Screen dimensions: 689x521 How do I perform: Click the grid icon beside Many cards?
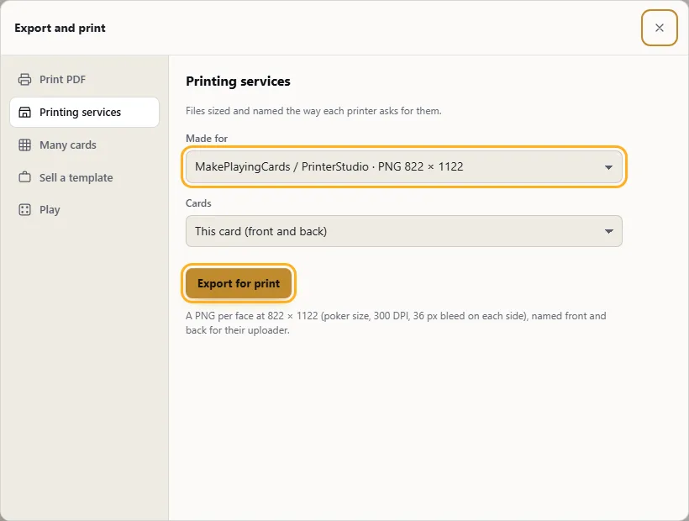click(x=24, y=145)
